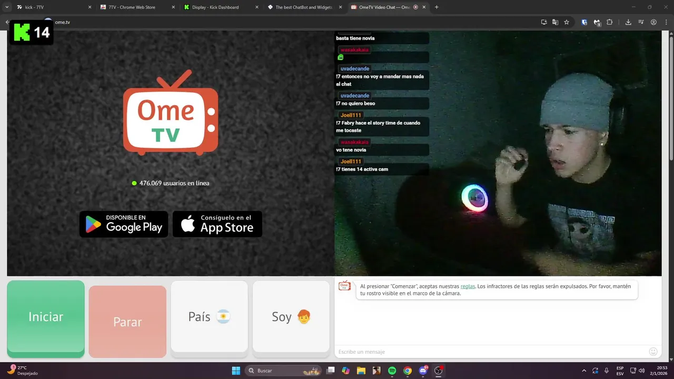
Task: Click the translate page icon
Action: coord(555,22)
